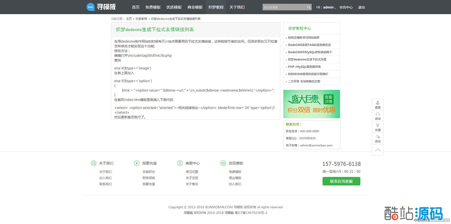Click the 盛大巨惠 promotional banner

312,104
